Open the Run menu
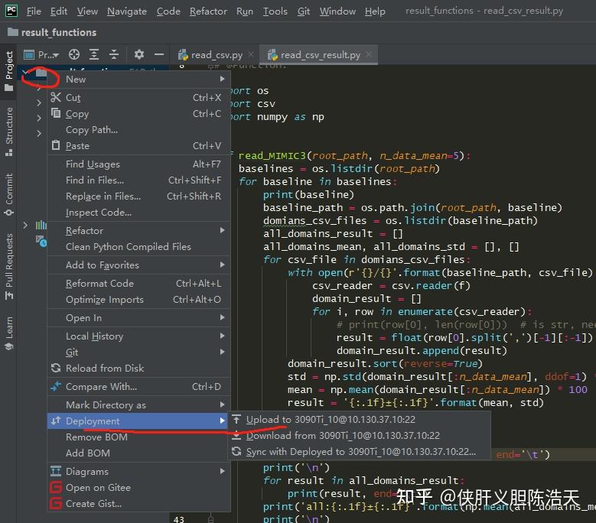596x523 pixels. pyautogui.click(x=244, y=11)
